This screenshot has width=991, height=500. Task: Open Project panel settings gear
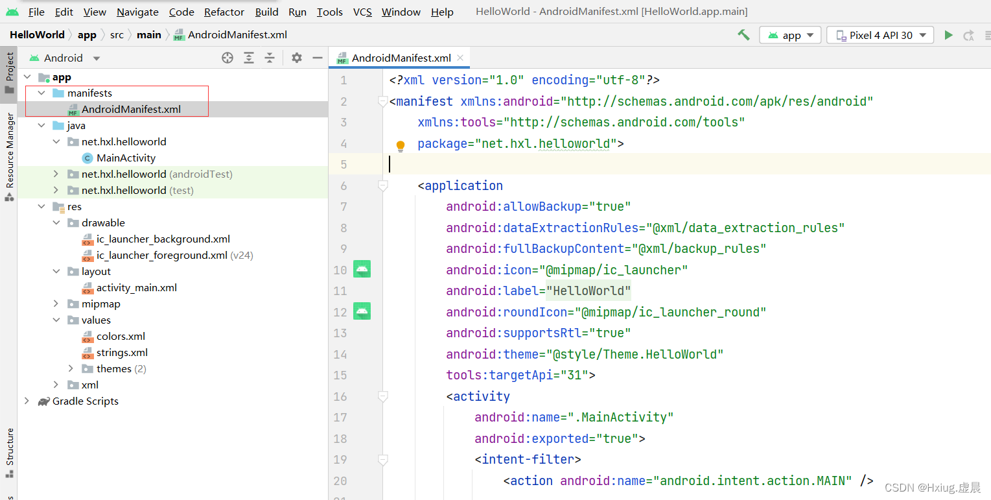[x=297, y=58]
